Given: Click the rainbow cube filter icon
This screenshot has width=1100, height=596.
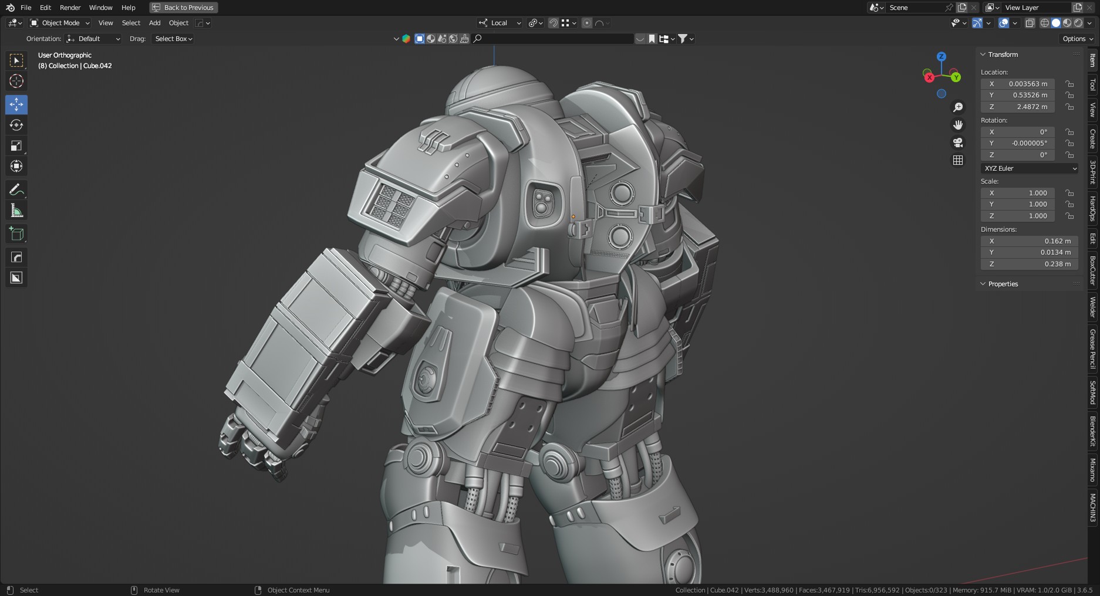Looking at the screenshot, I should [406, 39].
